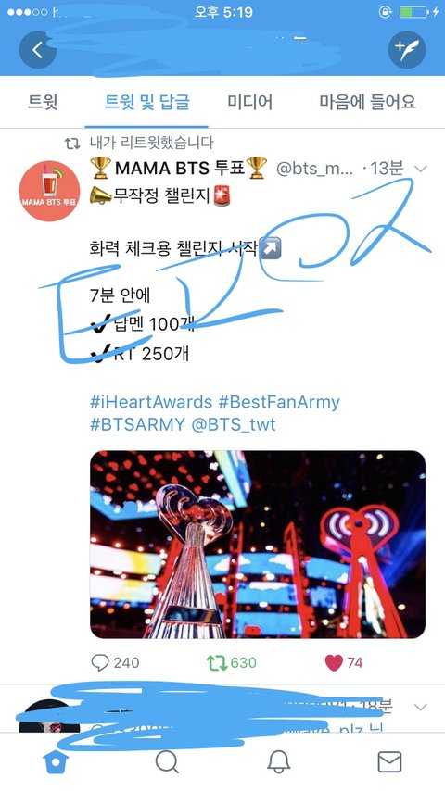This screenshot has width=445, height=791.
Task: Open the 마음에 들어요 tab
Action: click(368, 102)
